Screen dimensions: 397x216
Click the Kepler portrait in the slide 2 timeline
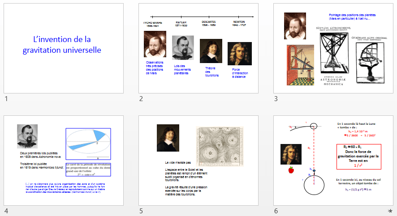point(183,48)
